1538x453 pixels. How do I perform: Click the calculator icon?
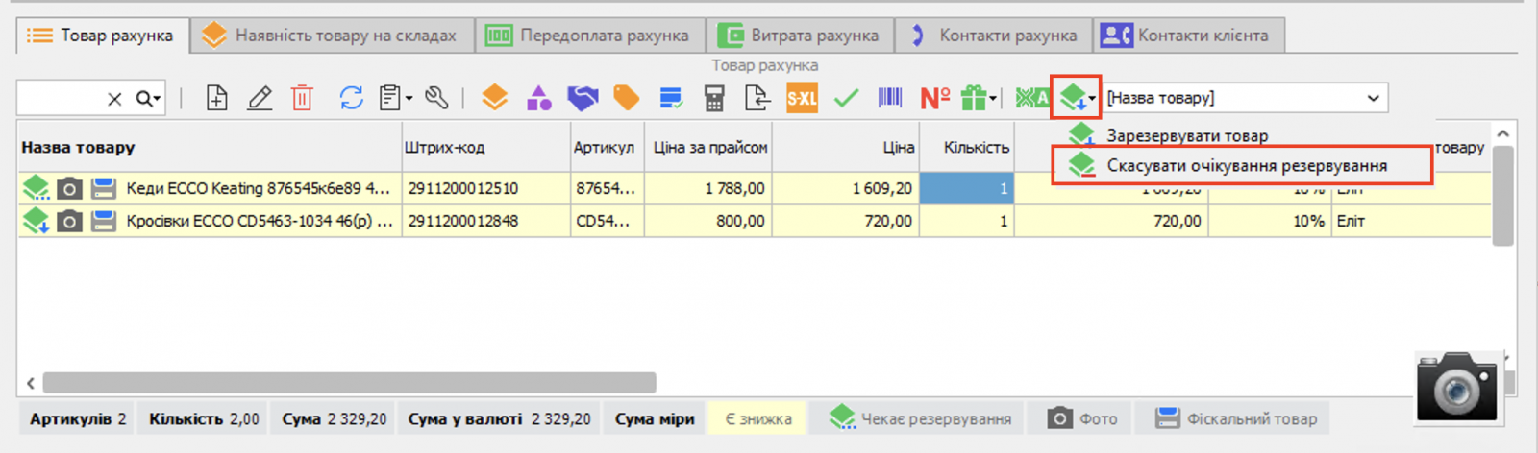[714, 98]
